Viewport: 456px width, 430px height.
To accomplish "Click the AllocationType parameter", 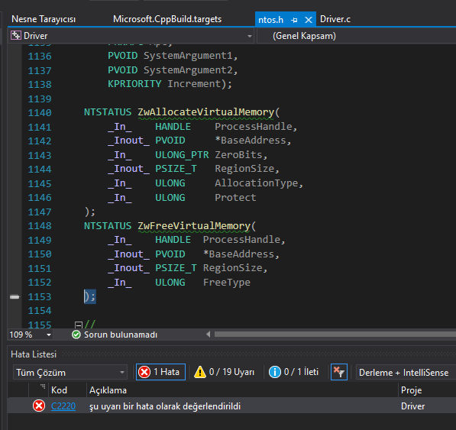I will pyautogui.click(x=256, y=183).
